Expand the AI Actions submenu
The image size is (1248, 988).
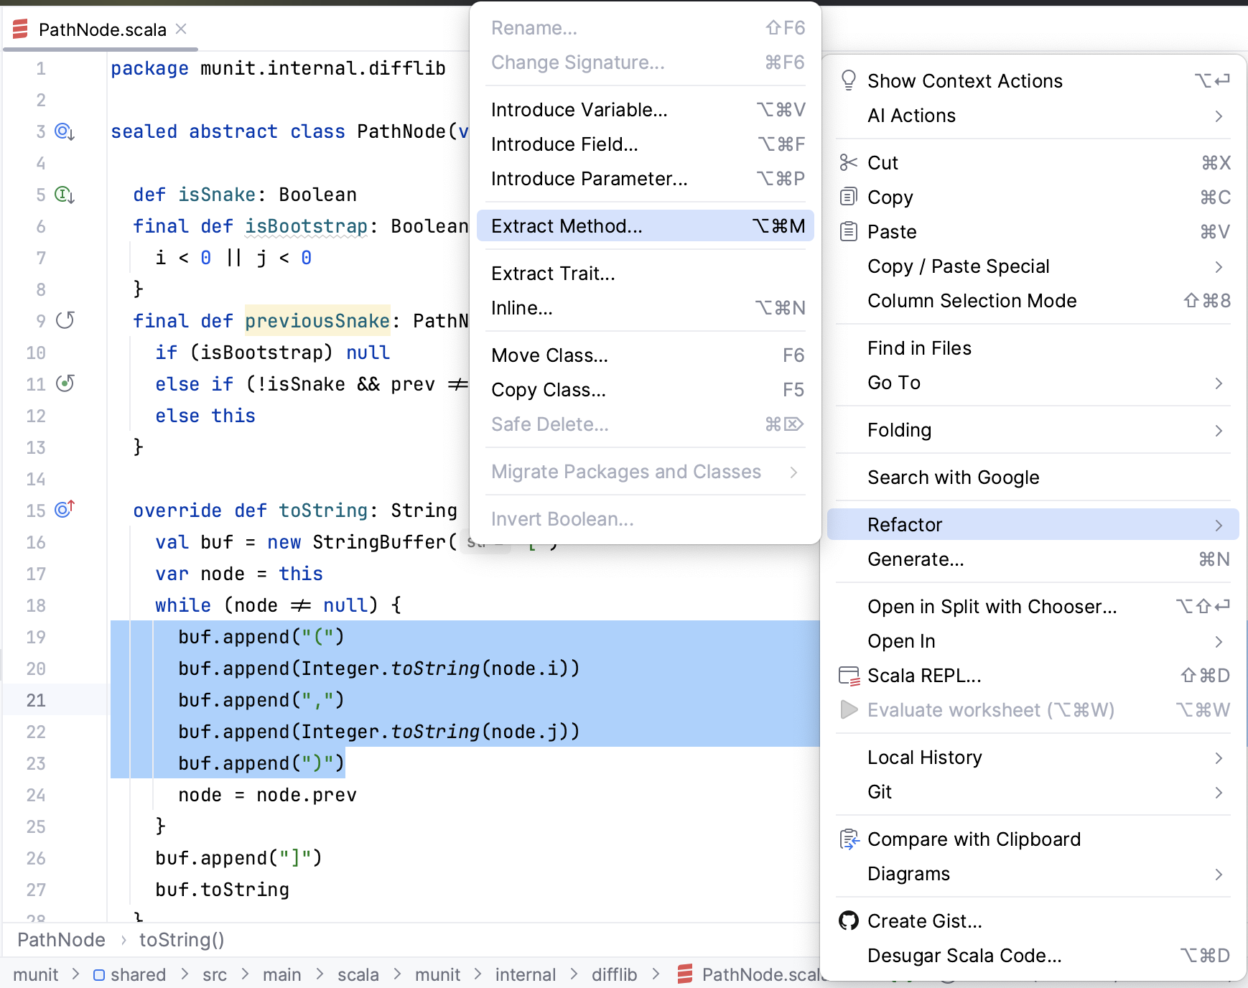pos(1218,116)
